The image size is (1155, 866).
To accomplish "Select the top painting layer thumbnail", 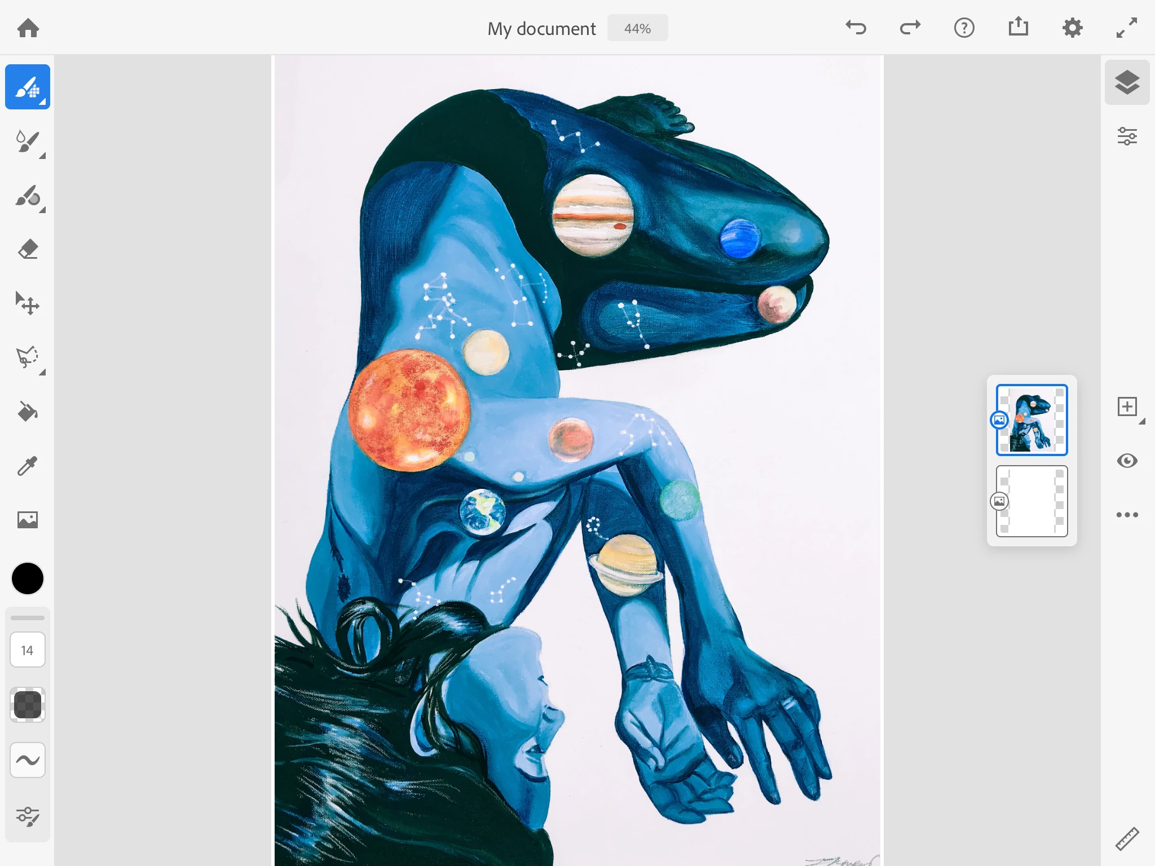I will click(1031, 420).
